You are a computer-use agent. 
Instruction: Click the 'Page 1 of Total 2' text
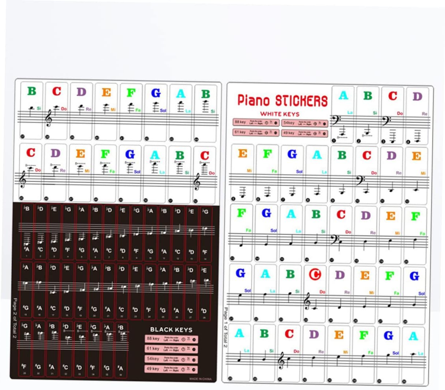click(225, 327)
